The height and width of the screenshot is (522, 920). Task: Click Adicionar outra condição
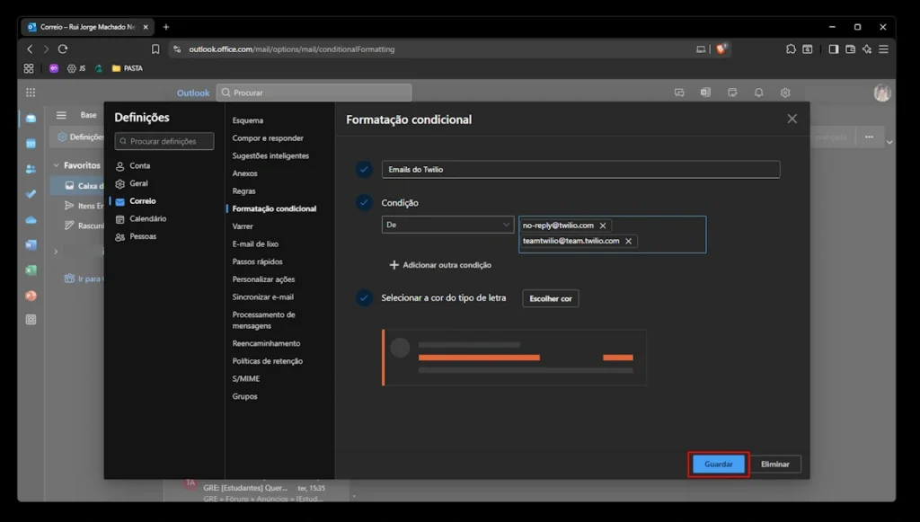coord(440,265)
